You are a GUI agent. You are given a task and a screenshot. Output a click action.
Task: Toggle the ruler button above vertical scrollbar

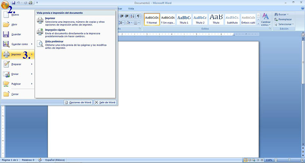(x=303, y=34)
